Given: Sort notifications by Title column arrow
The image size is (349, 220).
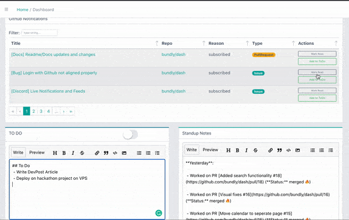Looking at the screenshot, I should (156, 43).
